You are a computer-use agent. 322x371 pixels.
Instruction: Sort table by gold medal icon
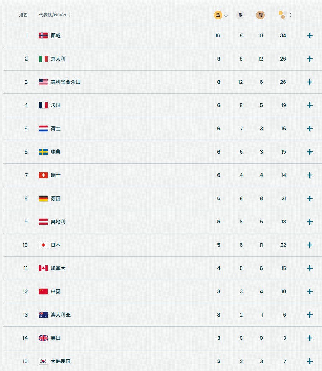coord(218,15)
